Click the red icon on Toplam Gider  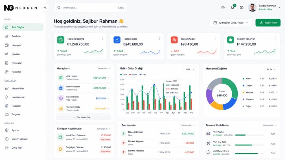(174, 40)
